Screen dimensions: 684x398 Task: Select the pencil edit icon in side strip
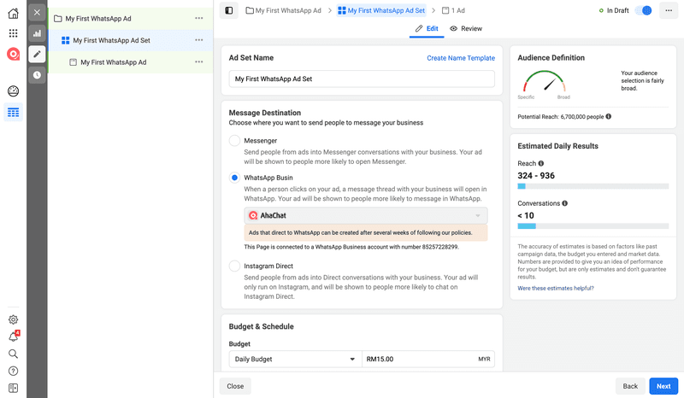pos(37,54)
